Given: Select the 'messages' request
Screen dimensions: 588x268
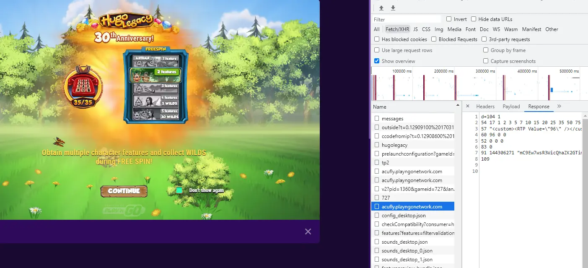Looking at the screenshot, I should (413, 119).
